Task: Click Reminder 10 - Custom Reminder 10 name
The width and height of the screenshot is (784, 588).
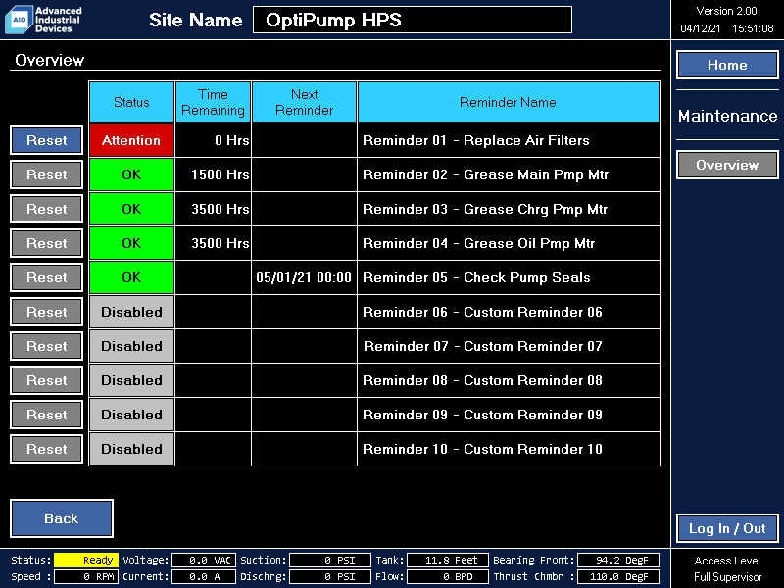Action: click(509, 449)
